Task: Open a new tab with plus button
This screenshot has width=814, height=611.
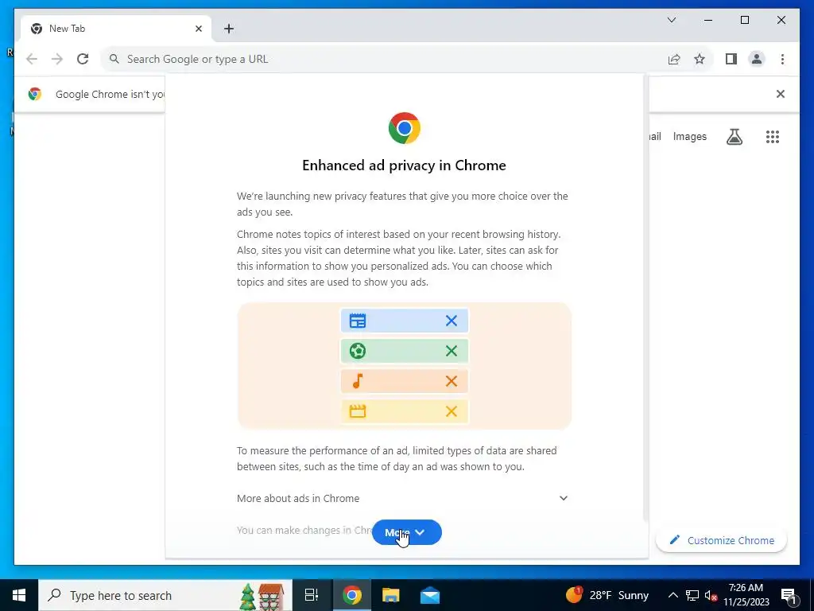Action: pos(229,29)
